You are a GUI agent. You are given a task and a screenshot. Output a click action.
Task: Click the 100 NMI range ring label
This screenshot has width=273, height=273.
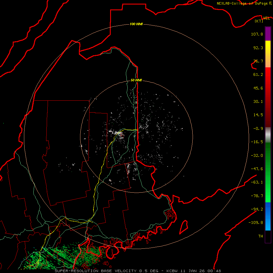(136, 24)
